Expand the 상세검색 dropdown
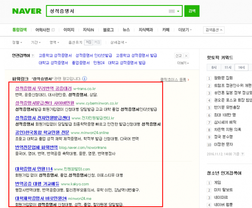Viewport: 252px width, 208px height. pyautogui.click(x=118, y=42)
